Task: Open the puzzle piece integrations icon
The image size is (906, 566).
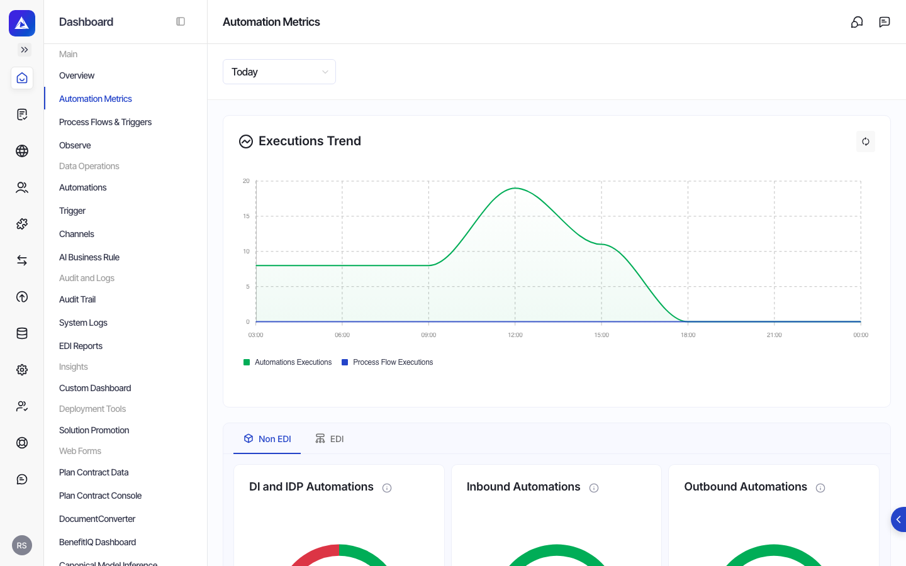Action: (22, 224)
